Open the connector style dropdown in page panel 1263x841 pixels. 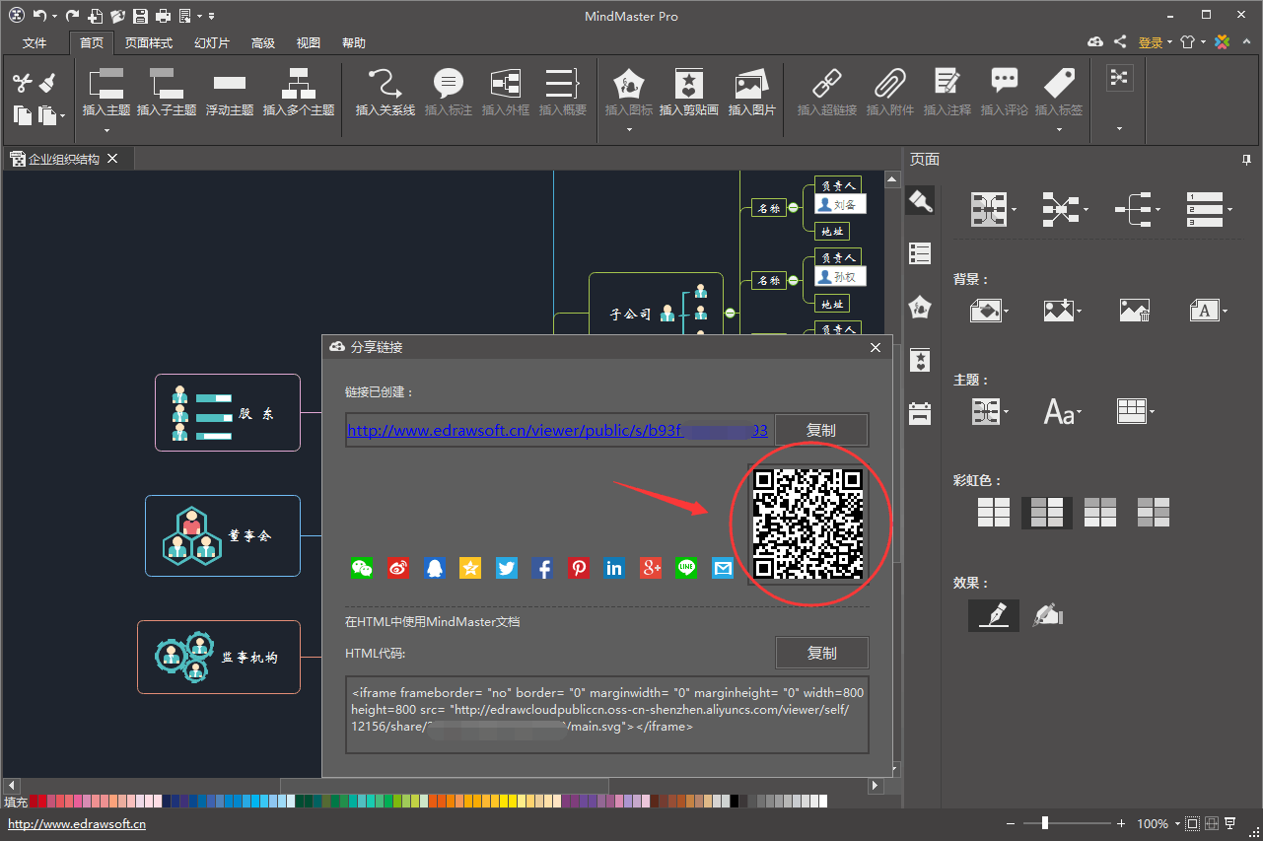(1065, 209)
